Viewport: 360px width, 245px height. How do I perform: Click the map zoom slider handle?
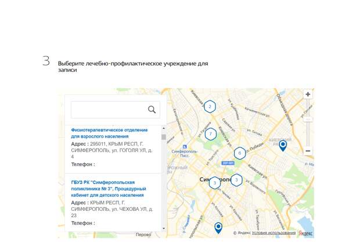pyautogui.click(x=308, y=120)
